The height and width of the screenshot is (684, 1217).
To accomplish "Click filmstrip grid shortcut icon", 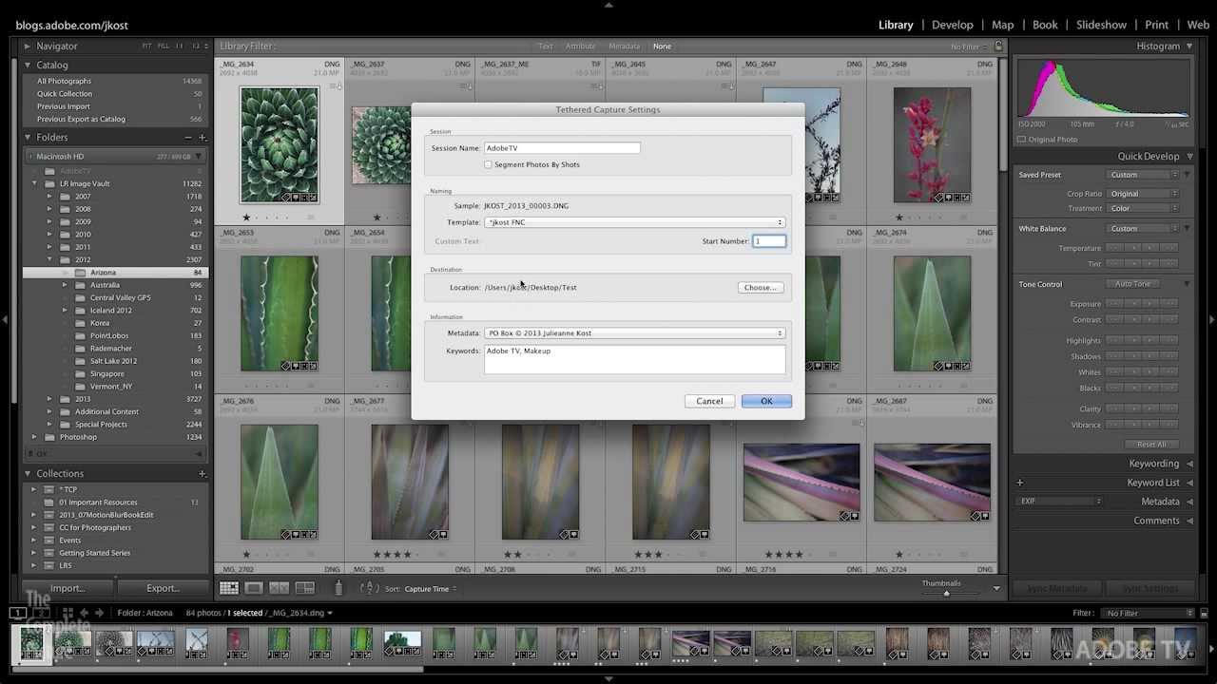I will click(67, 613).
